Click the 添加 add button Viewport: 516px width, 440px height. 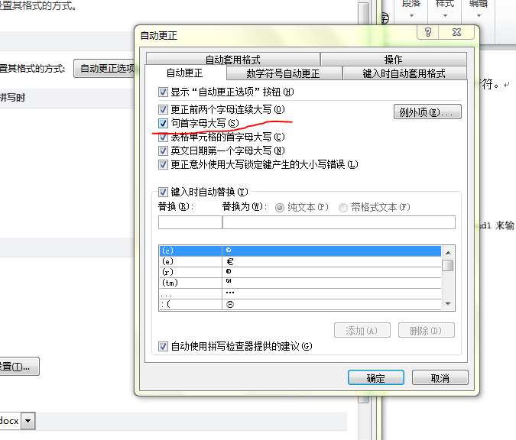point(362,330)
